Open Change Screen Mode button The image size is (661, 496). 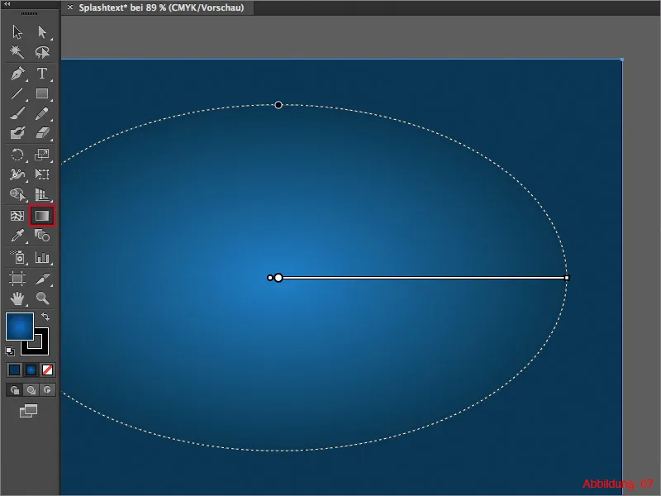click(29, 411)
